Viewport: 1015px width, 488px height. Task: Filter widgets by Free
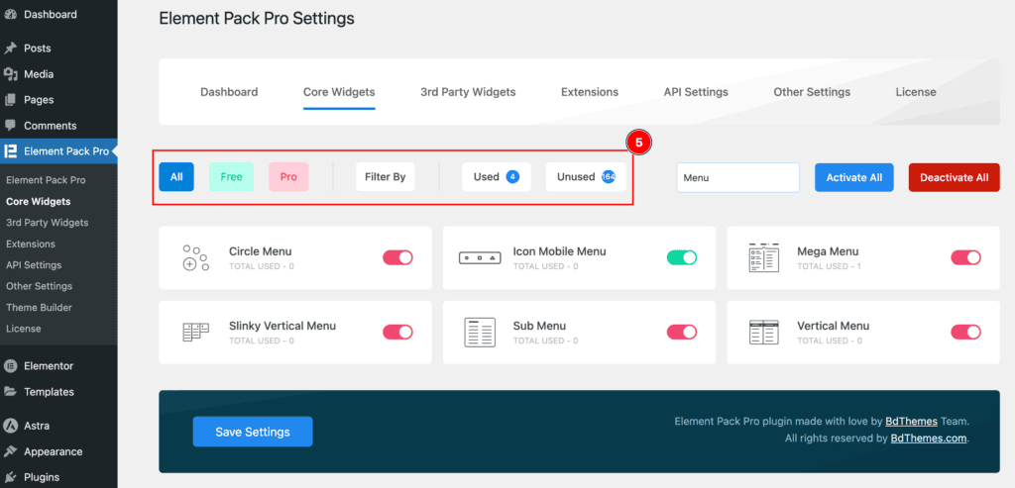coord(231,177)
